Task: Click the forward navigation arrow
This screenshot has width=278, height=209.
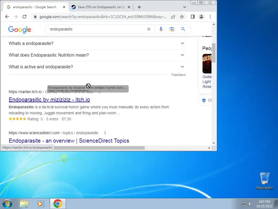Action: pos(16,17)
